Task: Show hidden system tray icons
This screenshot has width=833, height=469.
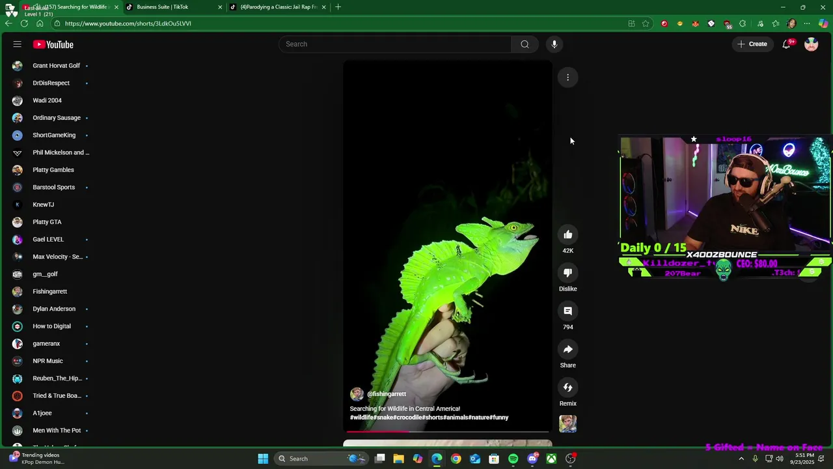Action: point(741,459)
